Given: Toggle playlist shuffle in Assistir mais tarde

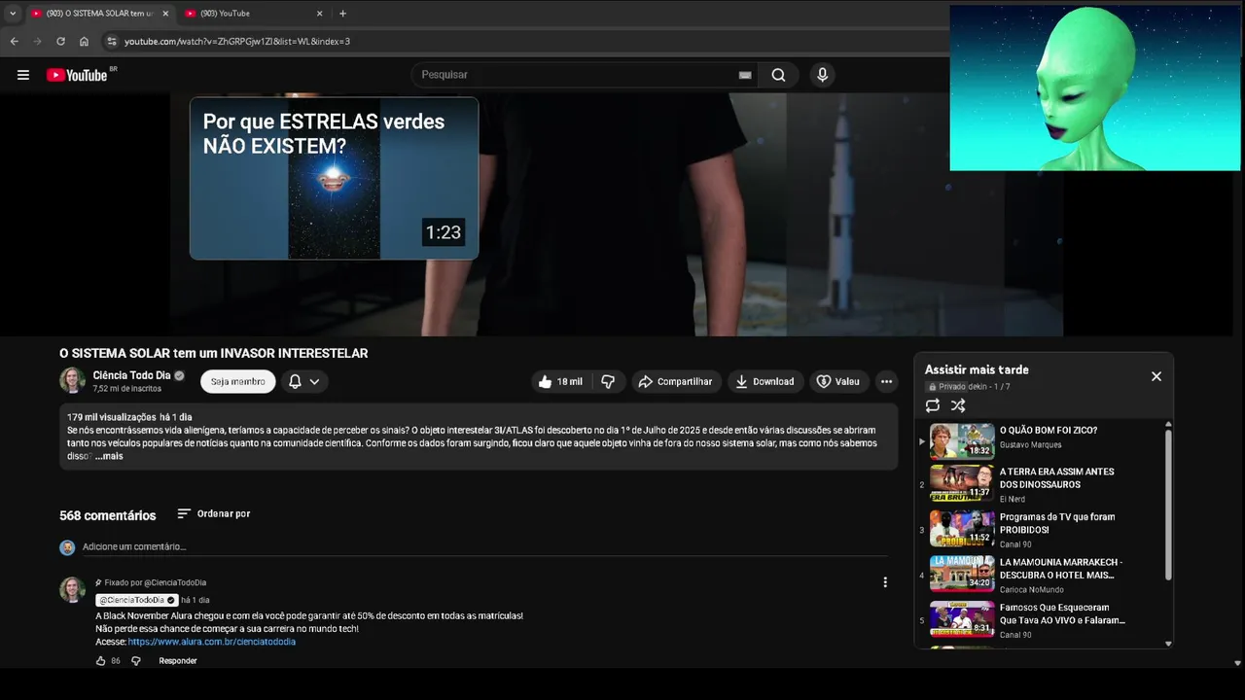Looking at the screenshot, I should pyautogui.click(x=958, y=405).
